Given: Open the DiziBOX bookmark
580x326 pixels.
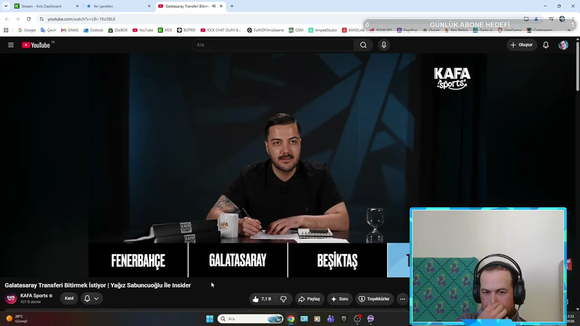Looking at the screenshot, I should click(x=118, y=30).
